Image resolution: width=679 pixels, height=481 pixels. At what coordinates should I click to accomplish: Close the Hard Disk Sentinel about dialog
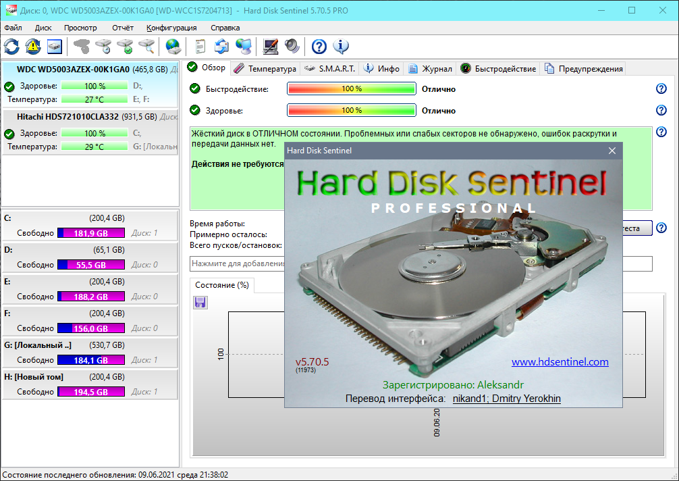pyautogui.click(x=612, y=151)
